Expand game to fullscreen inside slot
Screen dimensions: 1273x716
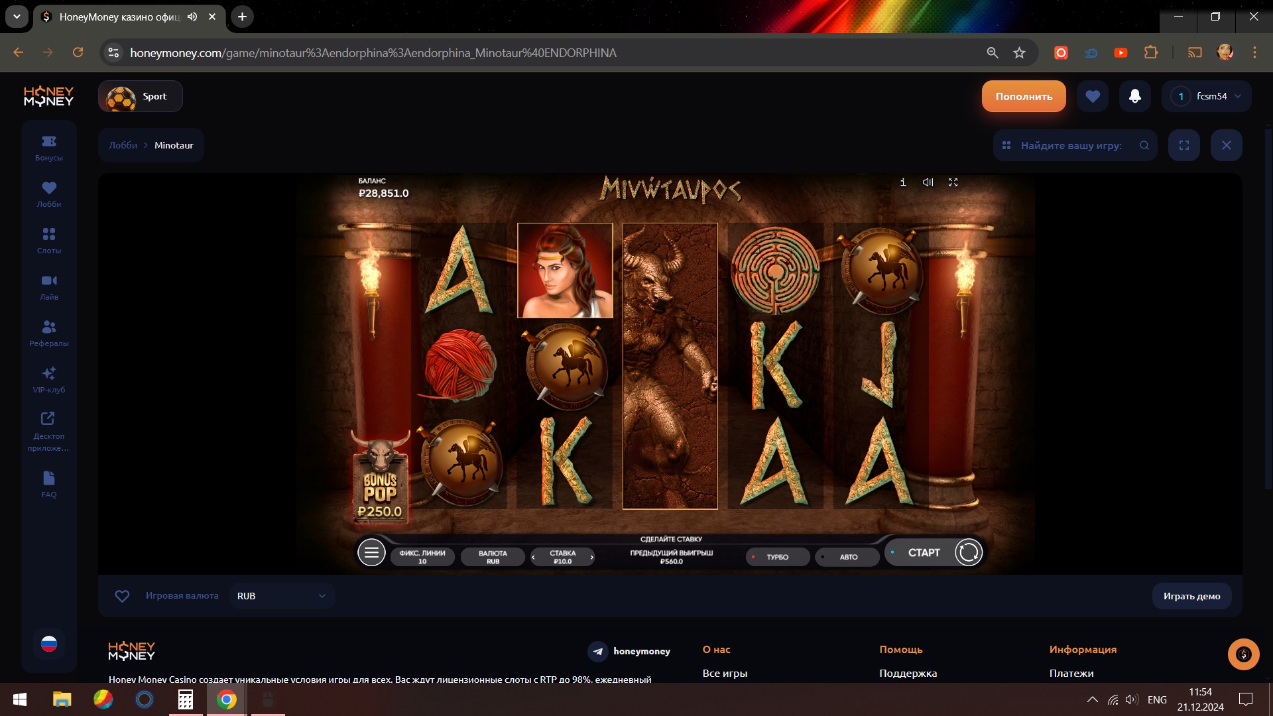tap(953, 182)
